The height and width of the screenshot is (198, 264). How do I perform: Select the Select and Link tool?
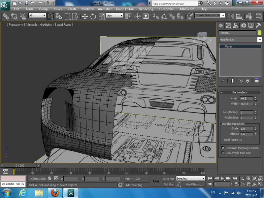[6, 16]
